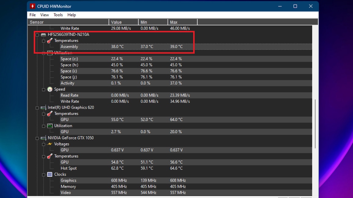The width and height of the screenshot is (353, 198).
Task: Click the 62.8 °C Hot Spot value
Action: pos(117,168)
